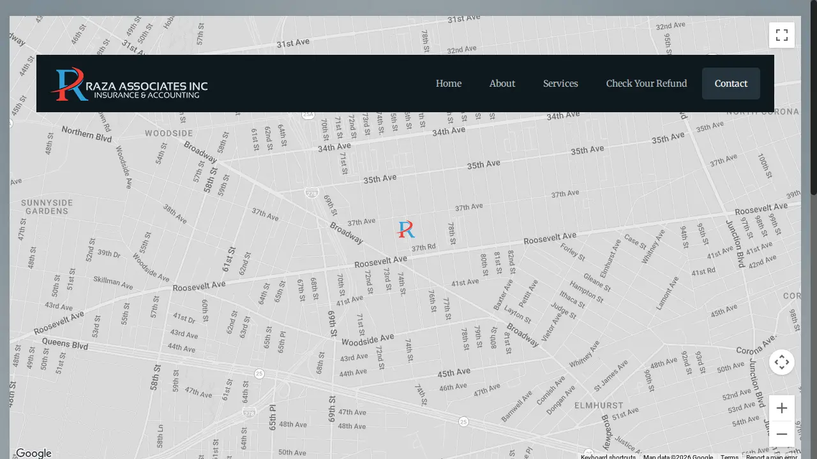Screen dimensions: 817x459
Task: Toggle the map fullscreen view icon
Action: coord(782,35)
